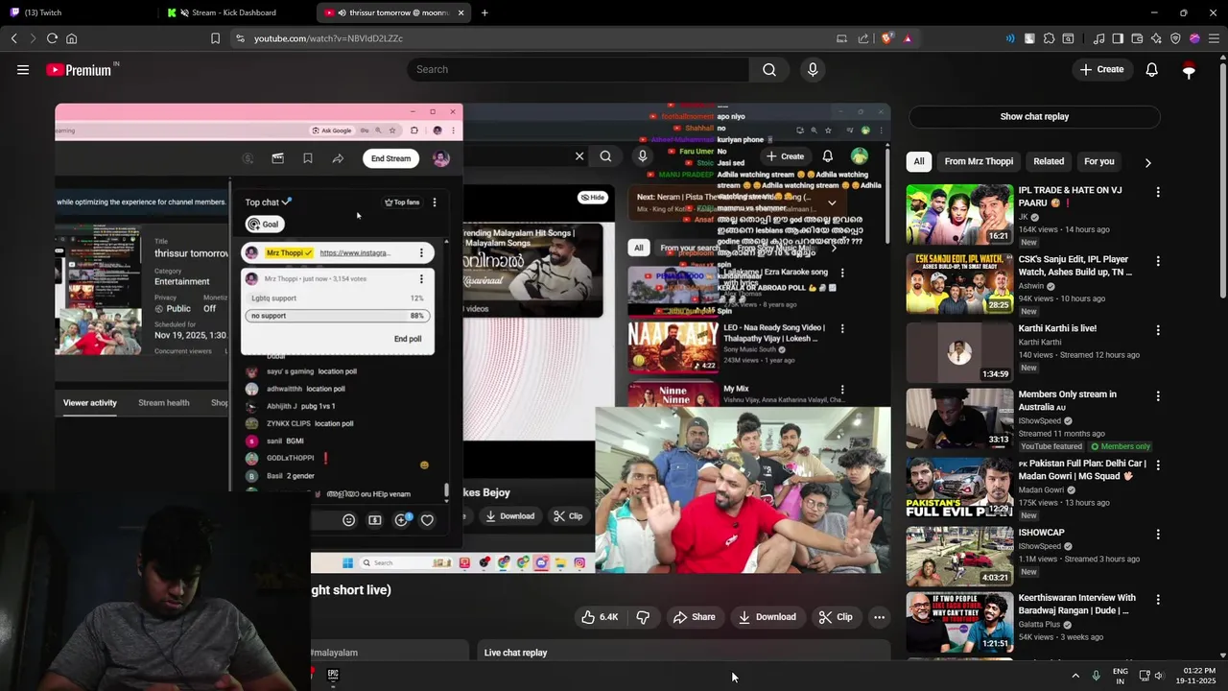Open options menu for ISHOWCAP video
This screenshot has width=1228, height=691.
pyautogui.click(x=1158, y=535)
